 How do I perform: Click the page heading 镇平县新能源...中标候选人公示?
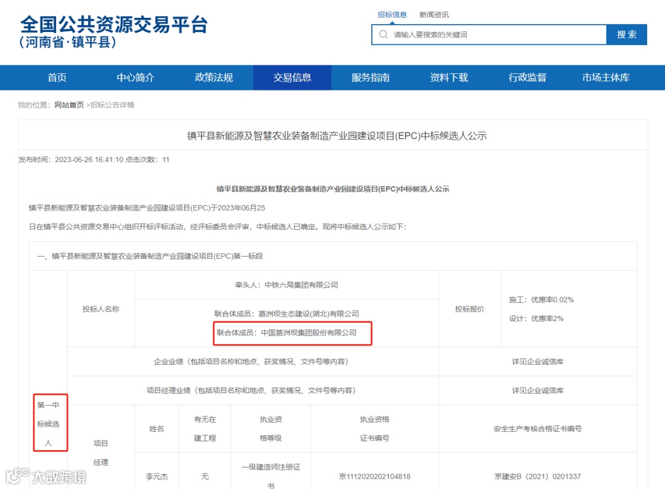click(x=337, y=135)
